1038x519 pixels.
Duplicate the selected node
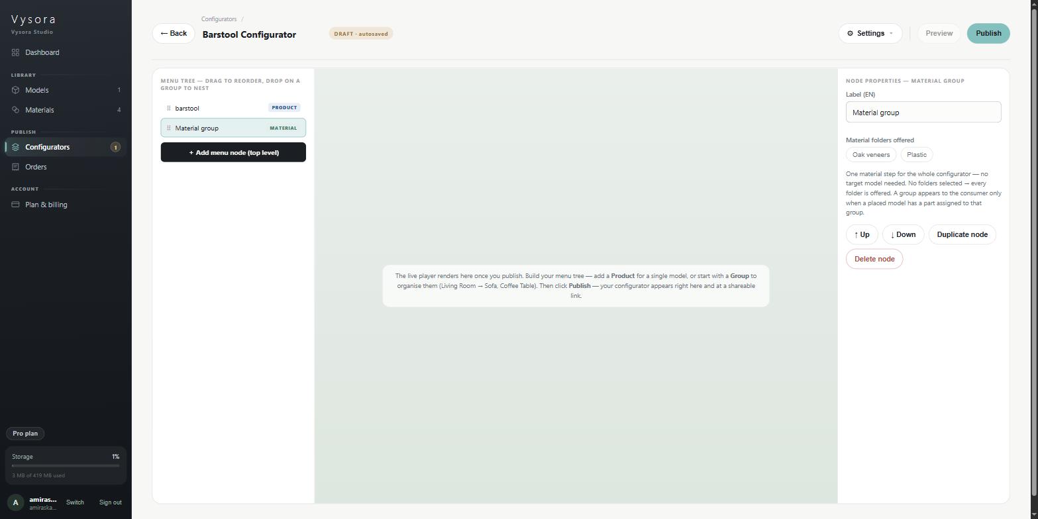click(962, 234)
